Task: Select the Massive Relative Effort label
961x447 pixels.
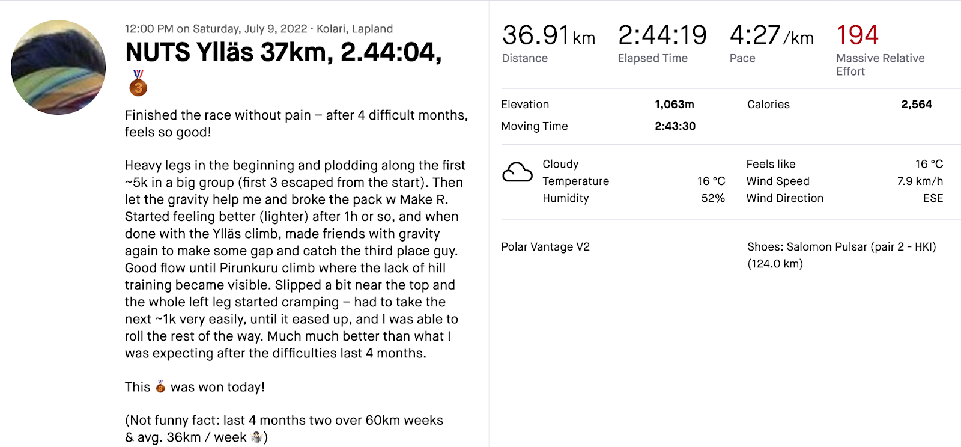Action: (x=881, y=65)
